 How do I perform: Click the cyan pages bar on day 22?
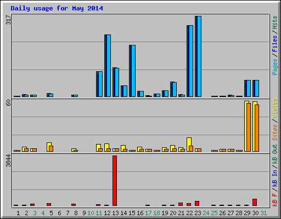191,61
